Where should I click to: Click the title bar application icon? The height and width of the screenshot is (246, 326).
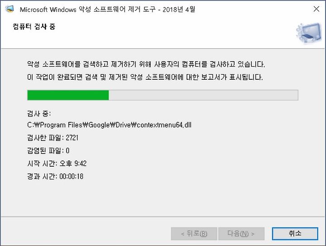pos(10,9)
